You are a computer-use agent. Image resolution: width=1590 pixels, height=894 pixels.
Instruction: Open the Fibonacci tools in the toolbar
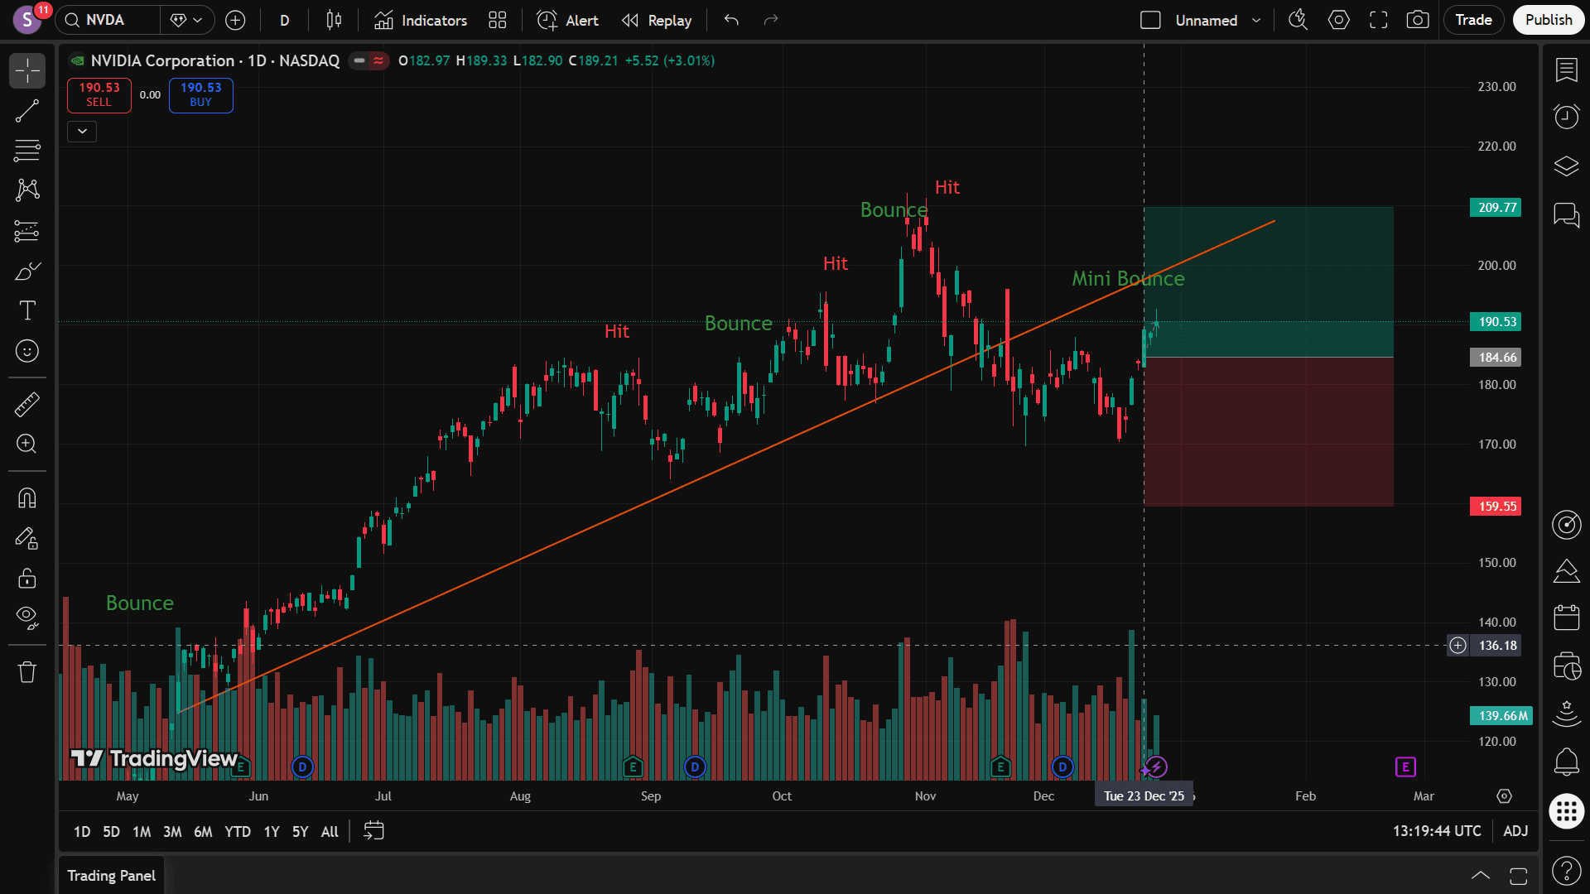(27, 151)
